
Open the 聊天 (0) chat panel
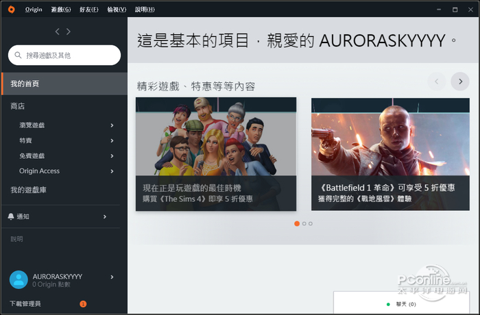coord(401,303)
